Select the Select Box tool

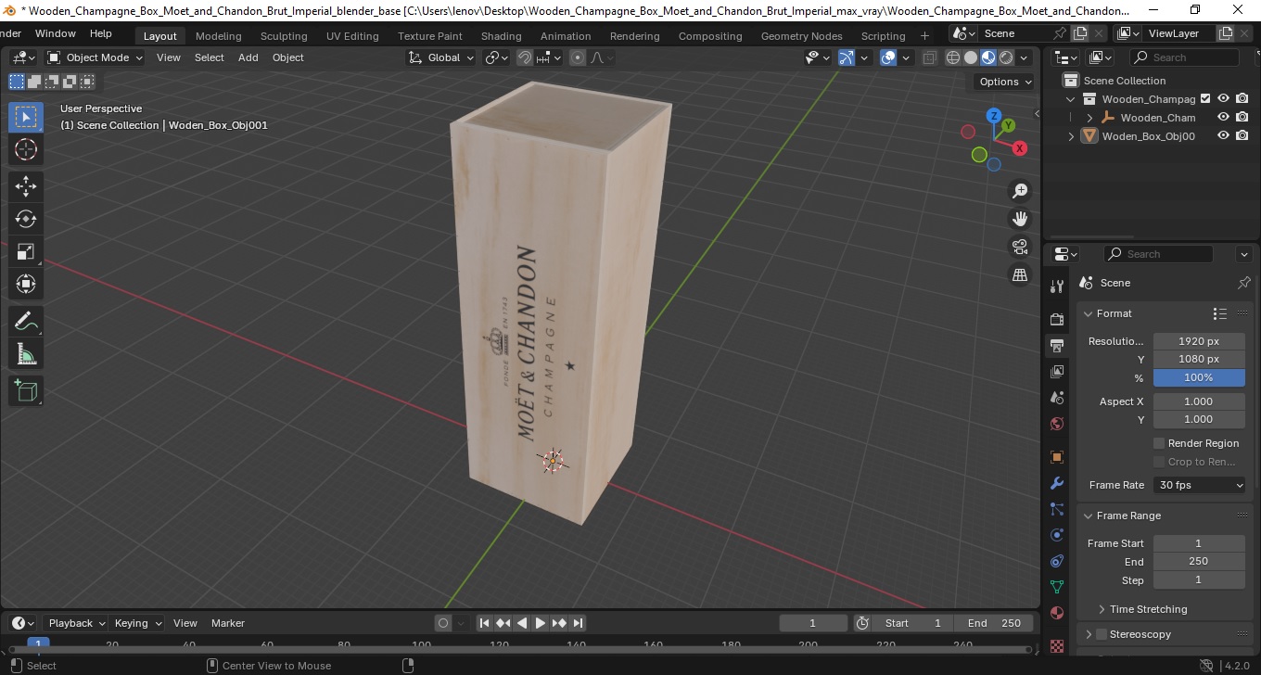[26, 117]
